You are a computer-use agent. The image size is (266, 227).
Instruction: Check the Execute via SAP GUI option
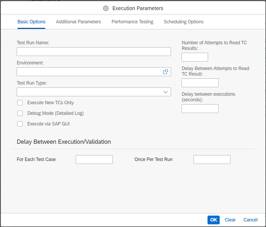[x=20, y=124]
